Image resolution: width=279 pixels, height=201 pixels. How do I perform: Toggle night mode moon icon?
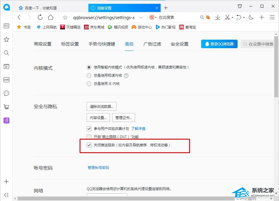pyautogui.click(x=251, y=17)
